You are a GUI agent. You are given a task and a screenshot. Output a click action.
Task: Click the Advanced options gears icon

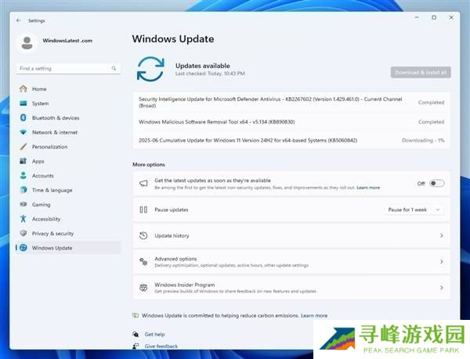click(x=143, y=262)
